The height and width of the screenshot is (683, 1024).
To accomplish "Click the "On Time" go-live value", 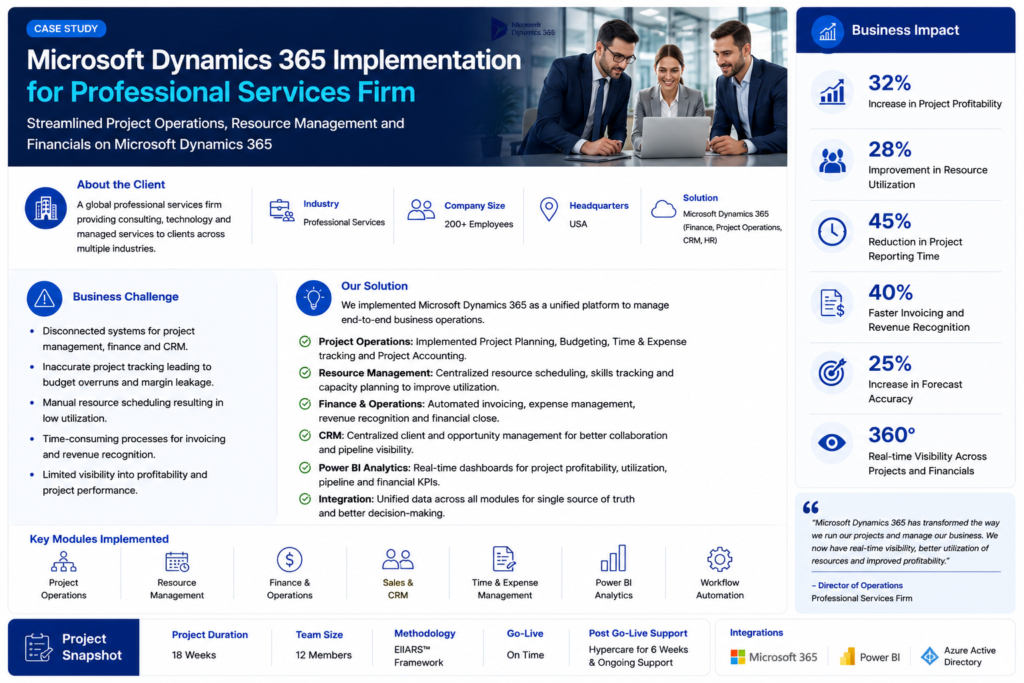I will (x=525, y=655).
